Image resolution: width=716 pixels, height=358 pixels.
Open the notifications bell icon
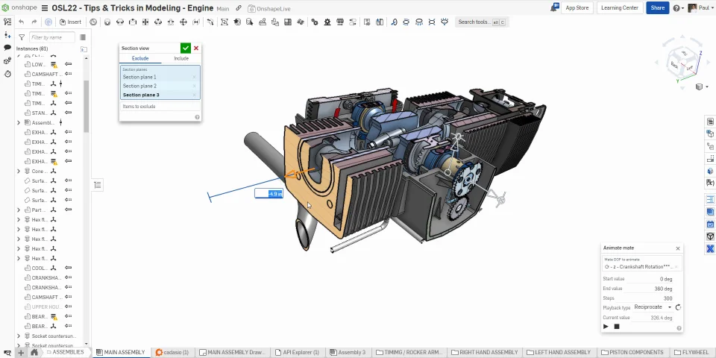tap(554, 7)
